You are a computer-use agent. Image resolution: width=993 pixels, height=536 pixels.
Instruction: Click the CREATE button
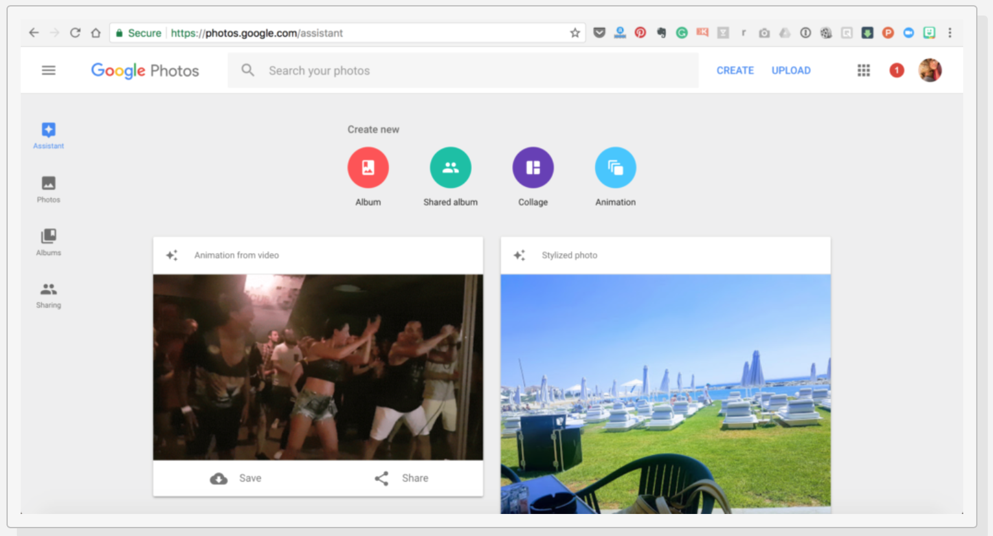[735, 71]
